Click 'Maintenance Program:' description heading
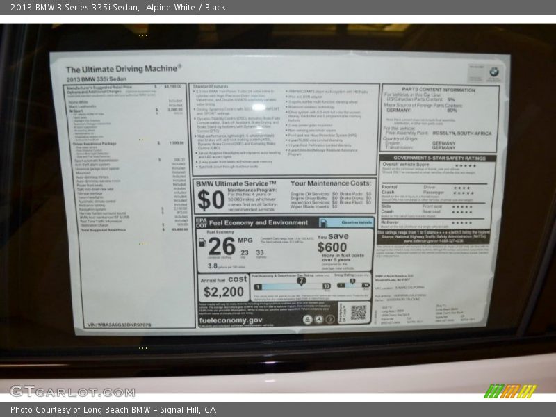 coord(252,190)
